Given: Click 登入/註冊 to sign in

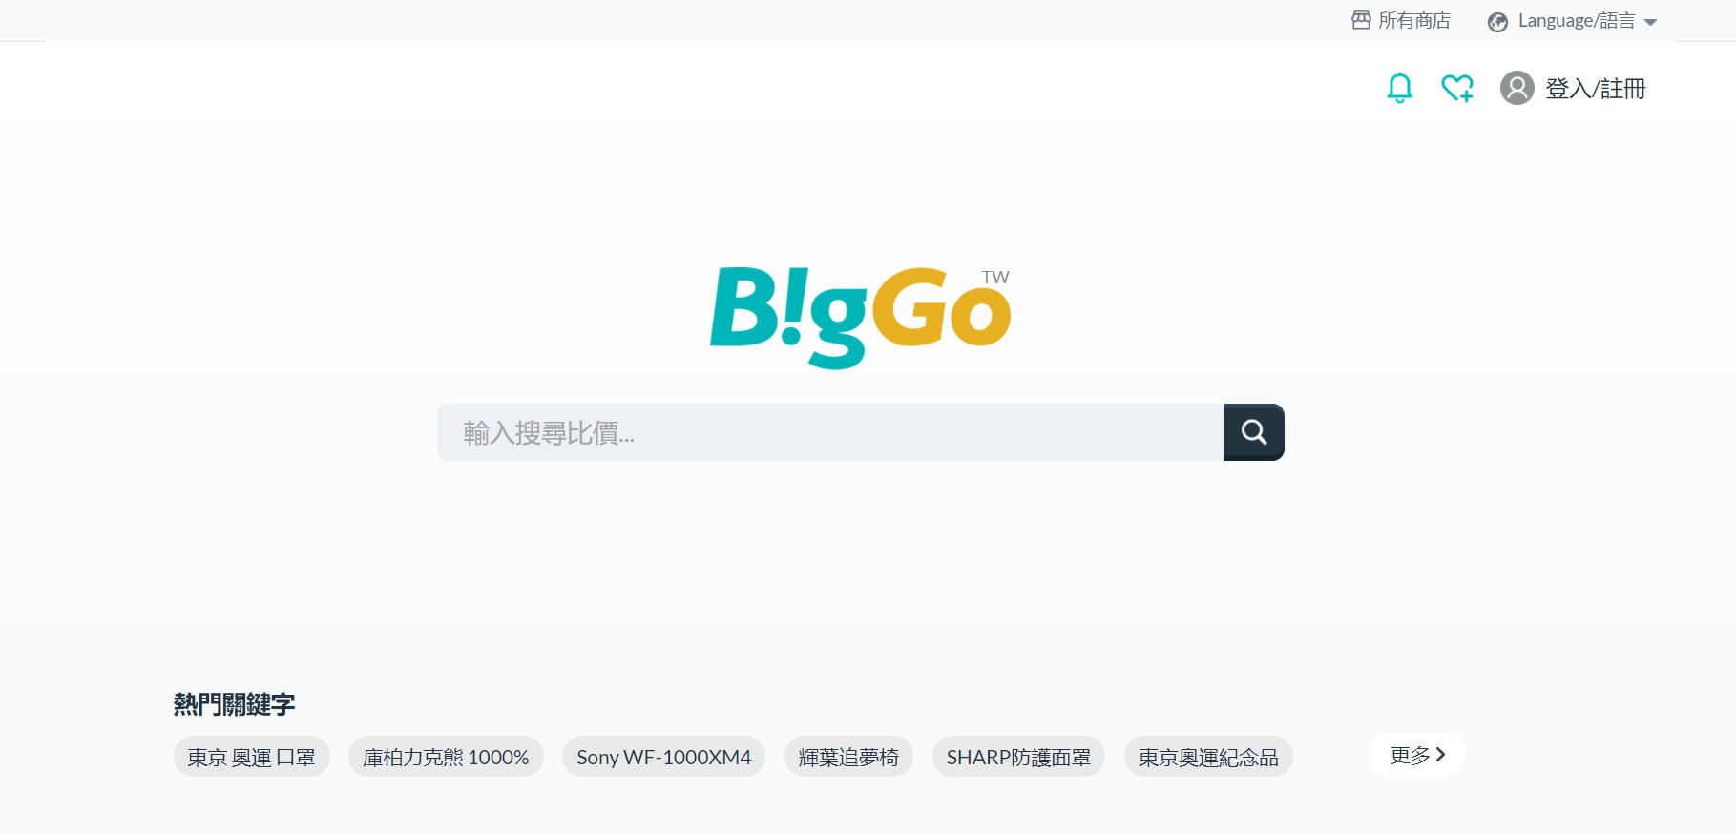Looking at the screenshot, I should (x=1595, y=89).
